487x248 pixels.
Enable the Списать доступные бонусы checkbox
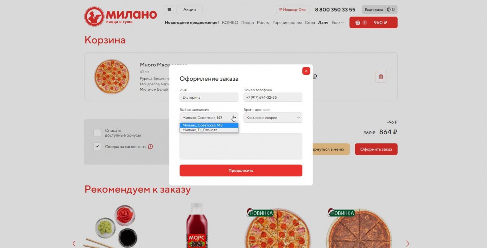[x=97, y=133]
